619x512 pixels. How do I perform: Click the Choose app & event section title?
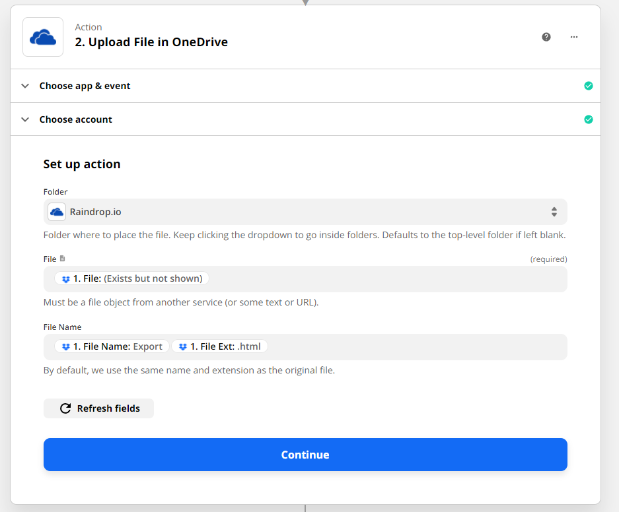tap(85, 86)
